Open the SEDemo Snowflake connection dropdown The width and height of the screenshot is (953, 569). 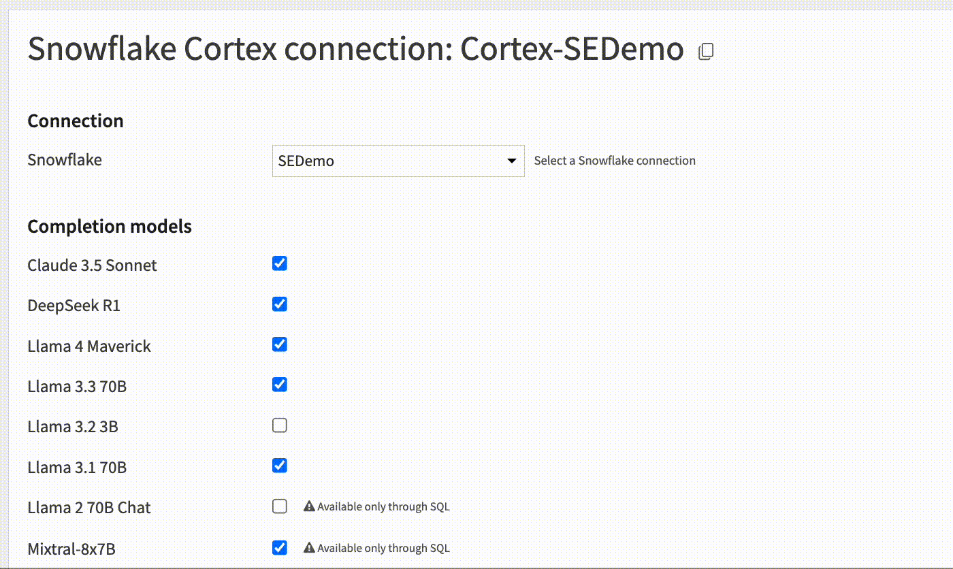pos(398,161)
